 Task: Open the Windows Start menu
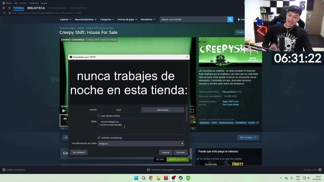pyautogui.click(x=136, y=178)
